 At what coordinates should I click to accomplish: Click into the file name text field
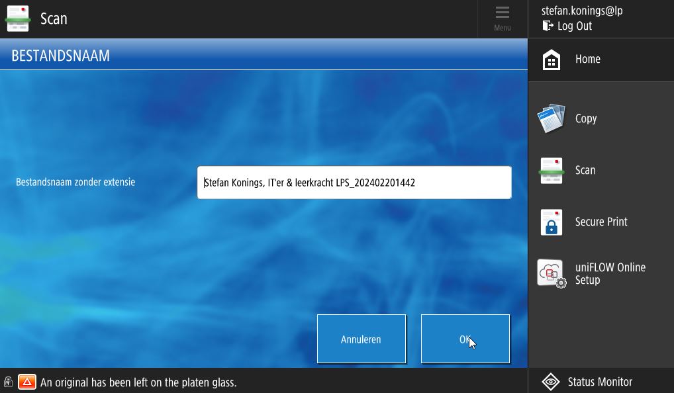(354, 183)
